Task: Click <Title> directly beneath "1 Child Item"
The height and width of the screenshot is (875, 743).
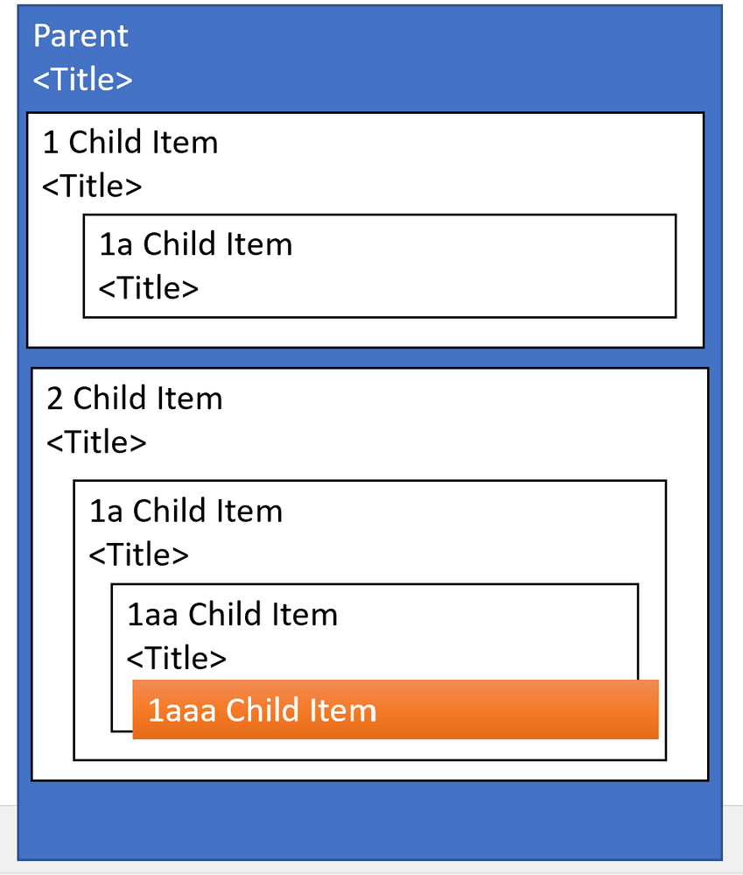Action: click(x=92, y=186)
